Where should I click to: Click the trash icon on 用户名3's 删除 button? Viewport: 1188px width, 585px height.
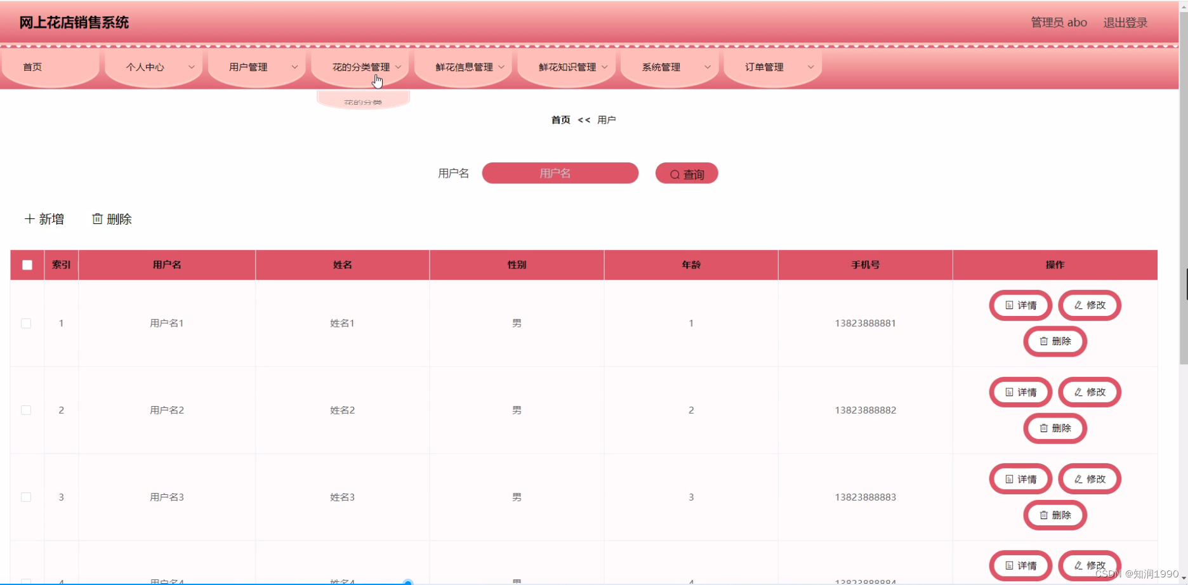[1043, 515]
